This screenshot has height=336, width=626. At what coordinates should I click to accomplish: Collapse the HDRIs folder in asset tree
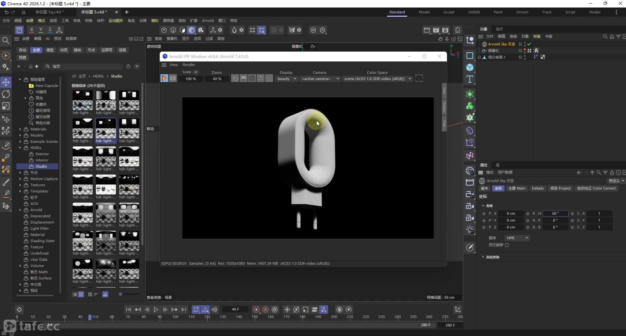[20, 148]
